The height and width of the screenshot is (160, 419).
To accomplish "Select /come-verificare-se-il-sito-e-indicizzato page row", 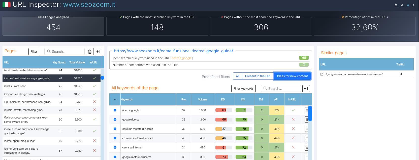I will [52, 151].
